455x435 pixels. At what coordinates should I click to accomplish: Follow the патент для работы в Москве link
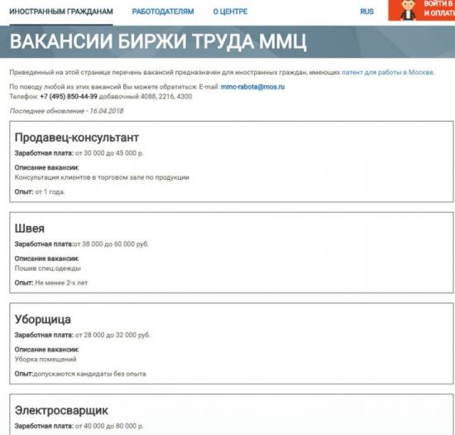(388, 72)
